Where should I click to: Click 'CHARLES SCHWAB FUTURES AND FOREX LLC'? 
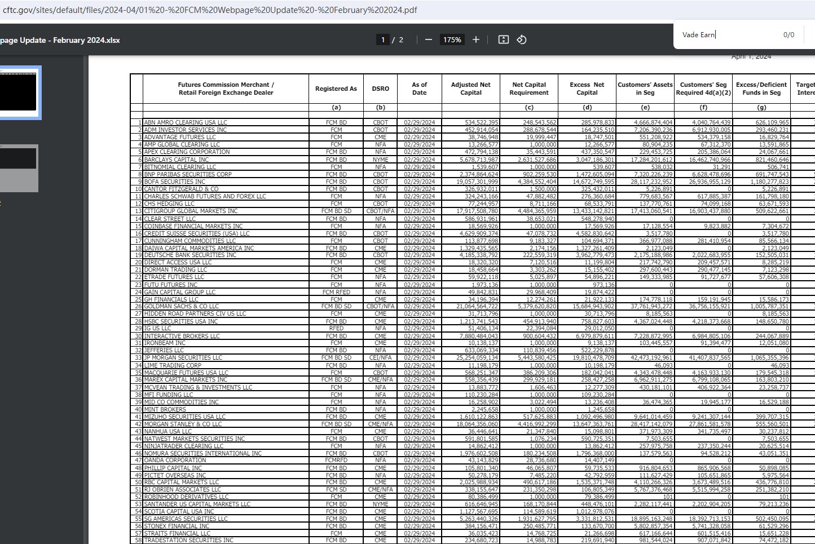[x=205, y=196]
